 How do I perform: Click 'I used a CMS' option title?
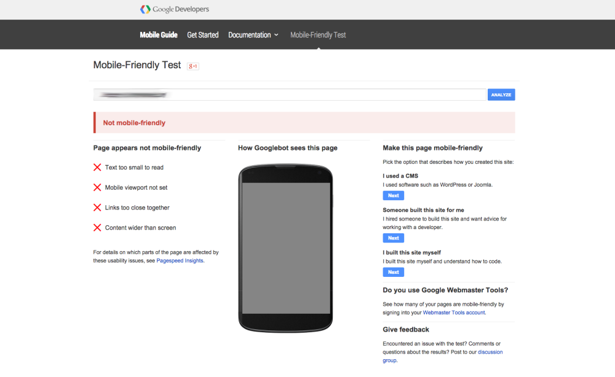click(400, 176)
